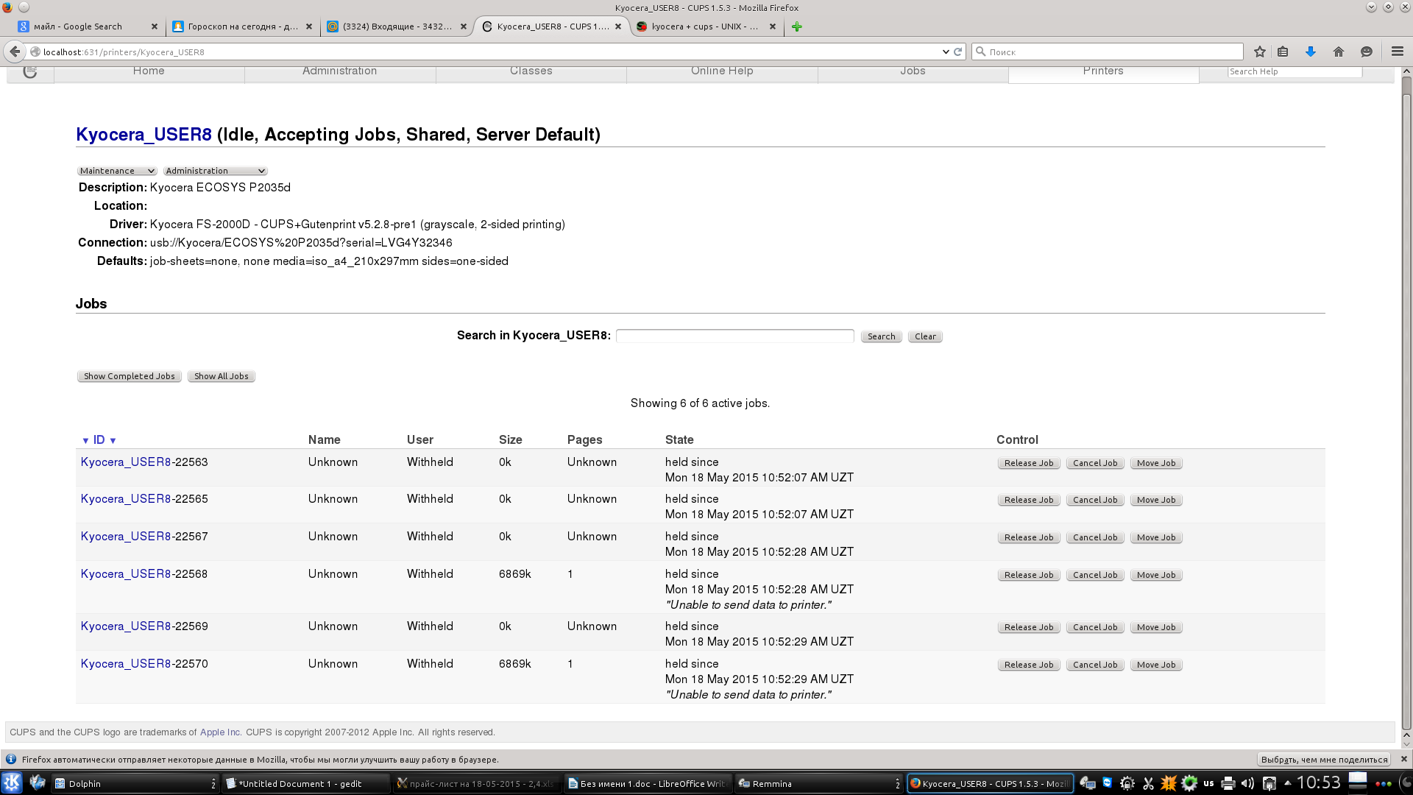Click the CUPS logo in the navigation bar

(x=30, y=72)
